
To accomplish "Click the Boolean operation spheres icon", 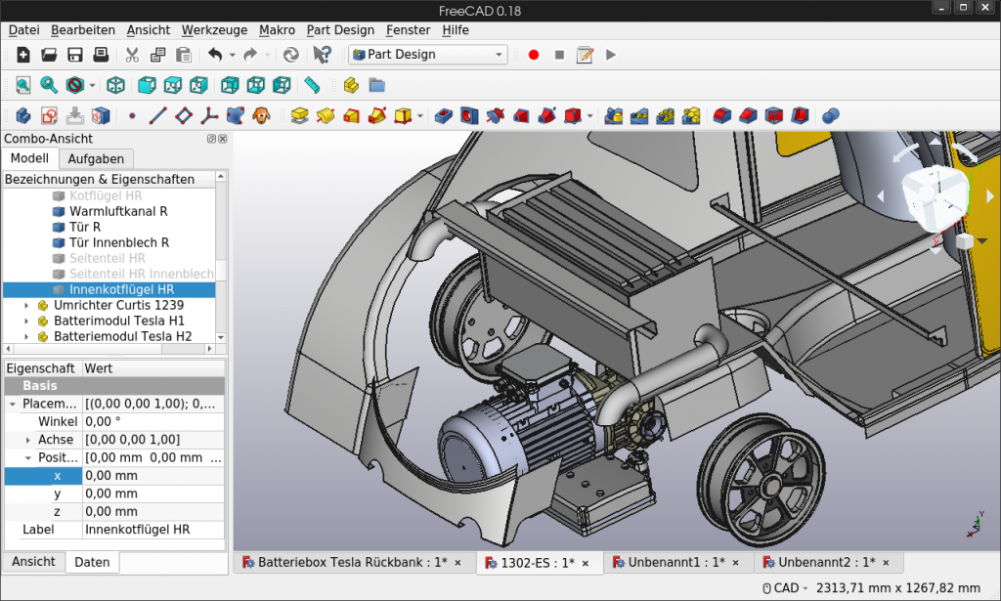I will [x=831, y=115].
